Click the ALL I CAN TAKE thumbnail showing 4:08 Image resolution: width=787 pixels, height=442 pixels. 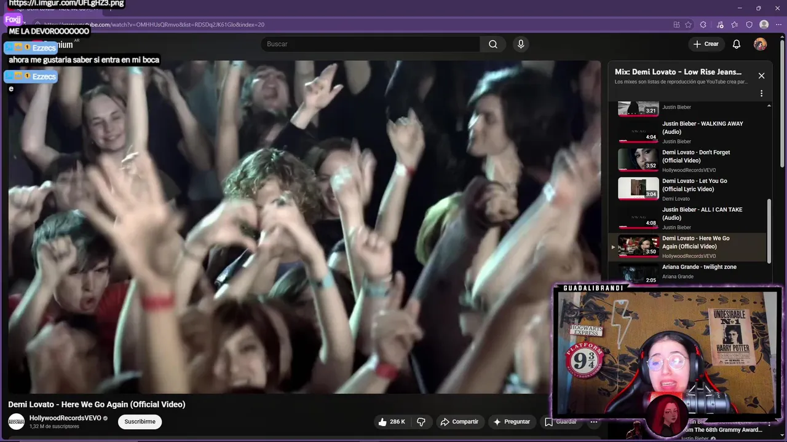[x=638, y=217]
